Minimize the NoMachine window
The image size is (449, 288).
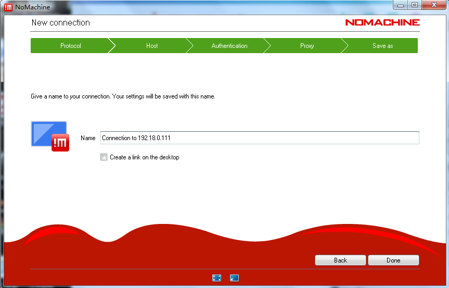coord(401,5)
